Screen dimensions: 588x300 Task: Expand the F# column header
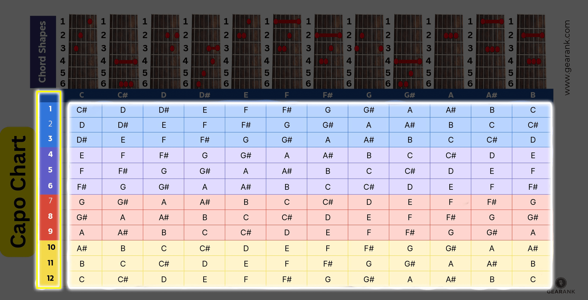click(x=328, y=95)
